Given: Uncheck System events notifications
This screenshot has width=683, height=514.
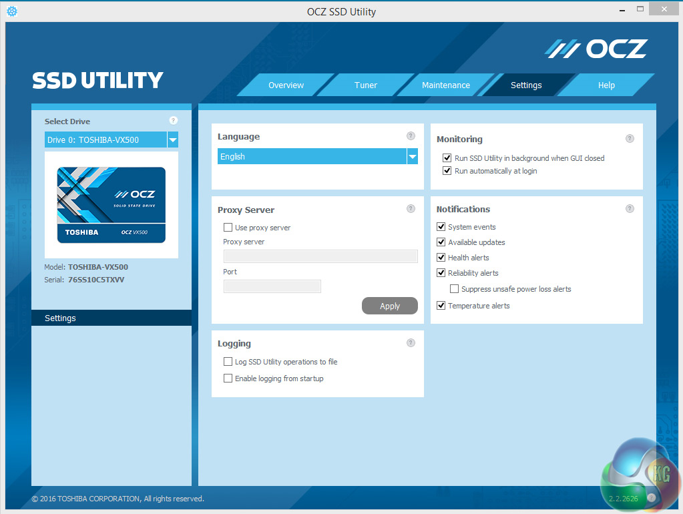Looking at the screenshot, I should click(441, 226).
